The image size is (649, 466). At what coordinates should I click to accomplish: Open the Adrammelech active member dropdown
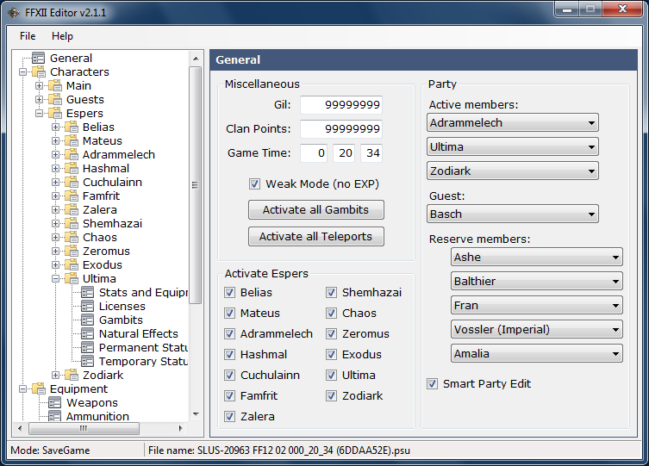click(513, 123)
